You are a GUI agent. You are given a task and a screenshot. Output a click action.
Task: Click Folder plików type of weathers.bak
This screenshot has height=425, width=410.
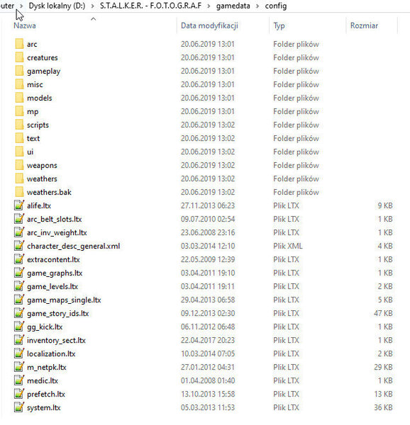point(296,192)
